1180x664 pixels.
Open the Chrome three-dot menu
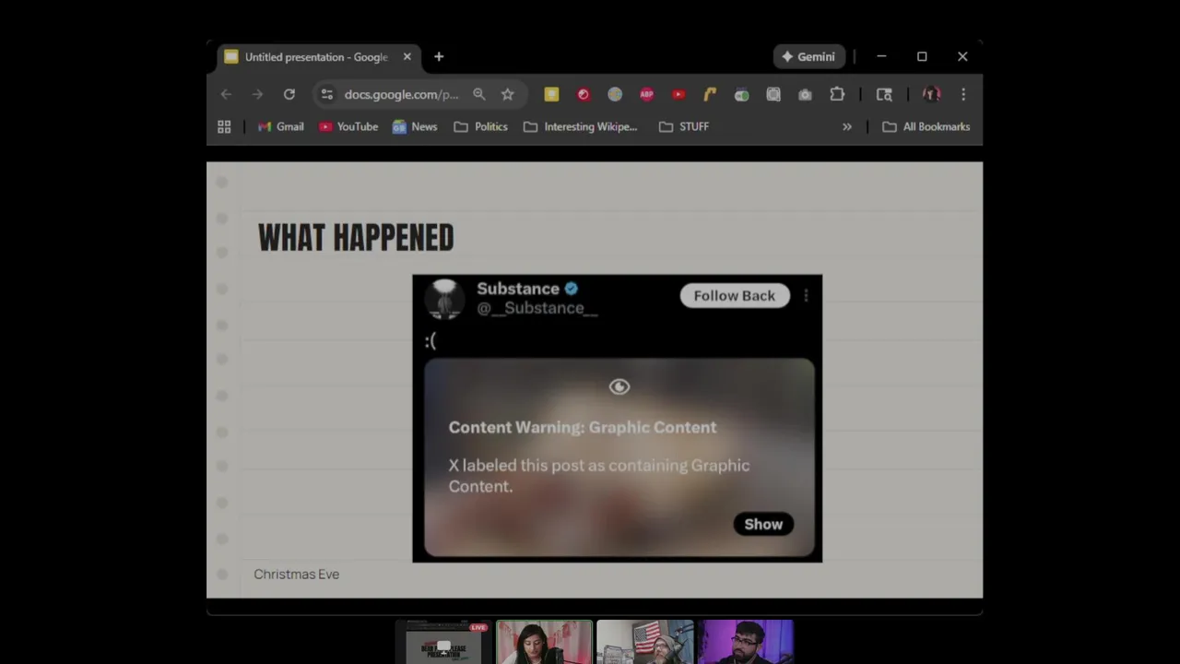(963, 94)
